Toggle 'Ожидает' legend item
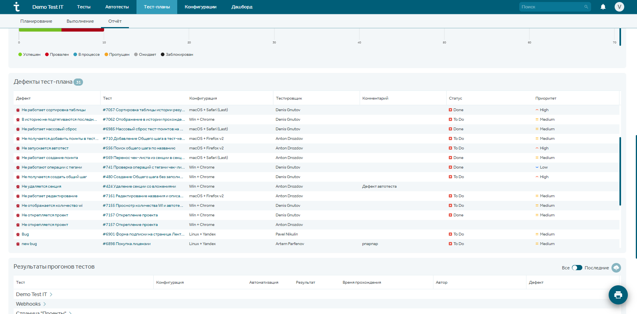 tap(145, 55)
